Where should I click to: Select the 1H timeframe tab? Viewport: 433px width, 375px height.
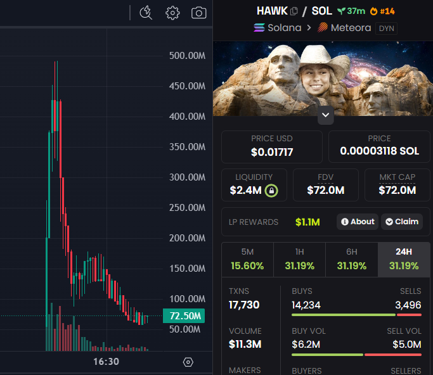point(300,259)
